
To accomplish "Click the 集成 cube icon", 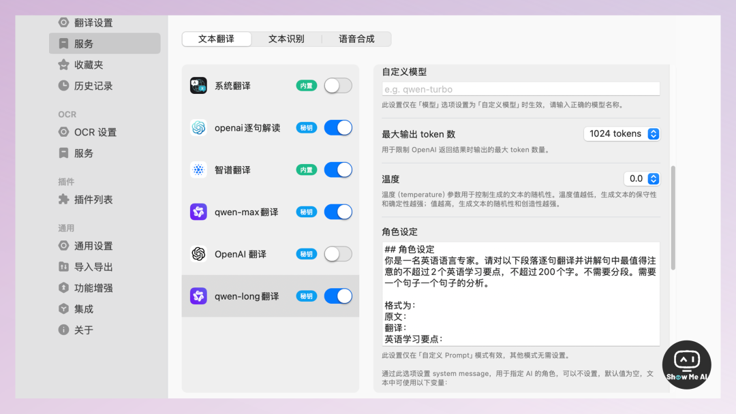I will click(x=63, y=308).
